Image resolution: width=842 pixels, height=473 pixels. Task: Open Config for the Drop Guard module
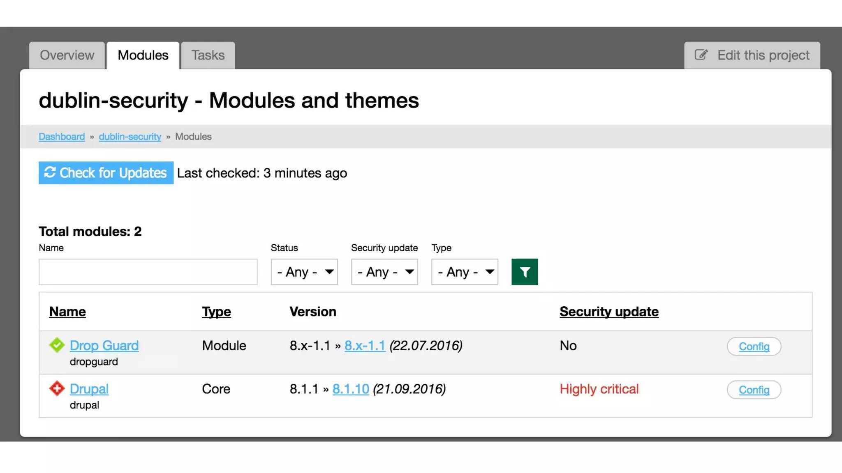754,347
